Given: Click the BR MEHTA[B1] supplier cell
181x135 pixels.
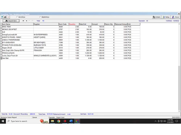Looking at the screenshot, I should click(46, 42).
